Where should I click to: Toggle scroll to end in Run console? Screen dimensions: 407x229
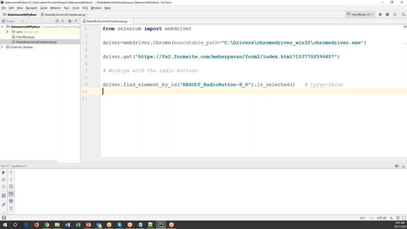pos(11,194)
